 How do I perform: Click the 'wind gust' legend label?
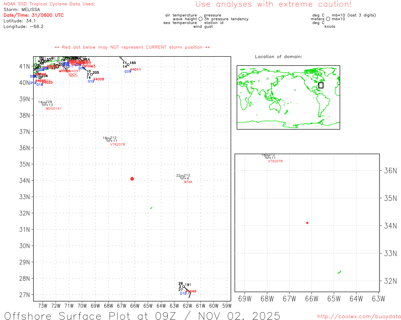(203, 27)
